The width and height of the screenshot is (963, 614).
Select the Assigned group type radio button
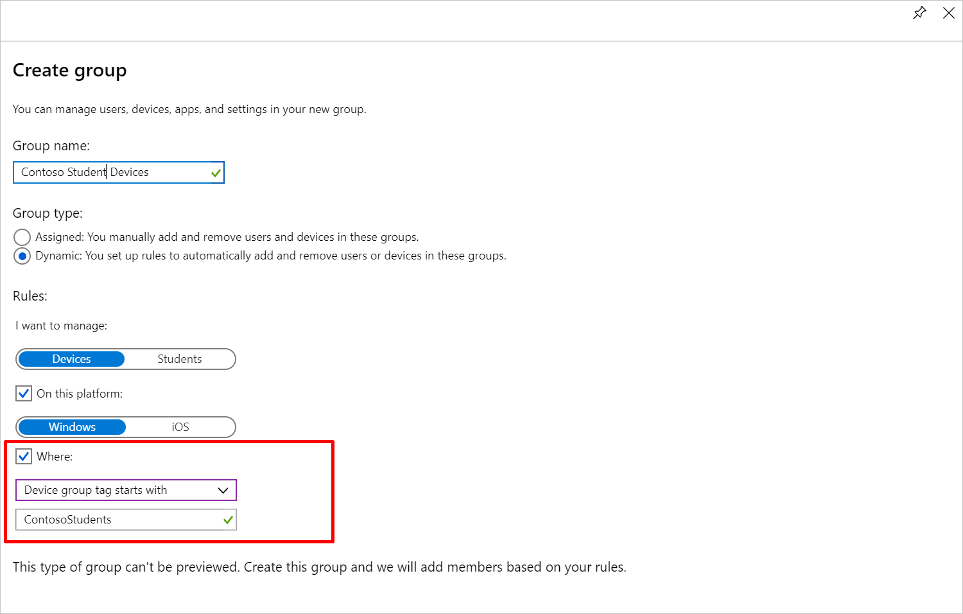[x=22, y=237]
